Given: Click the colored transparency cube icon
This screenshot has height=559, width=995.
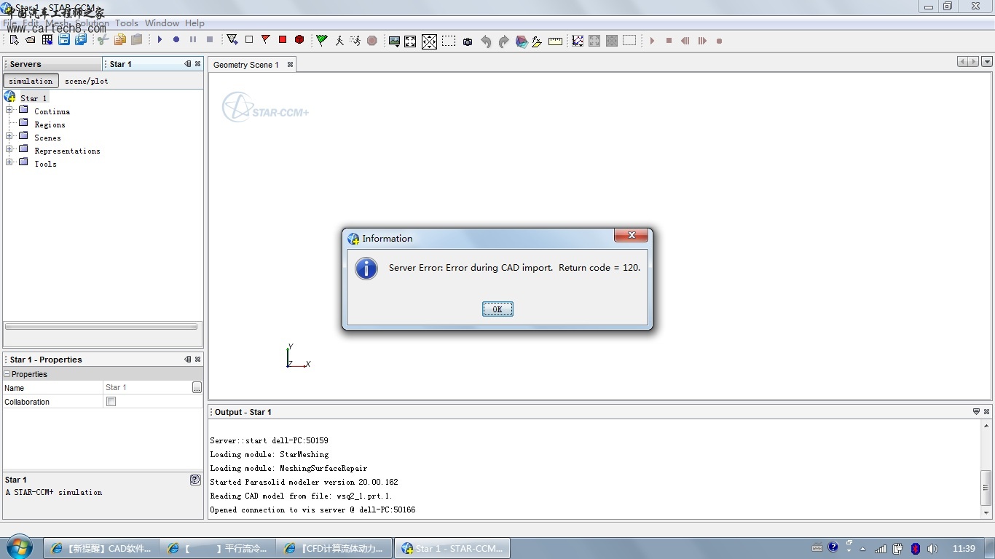Looking at the screenshot, I should pos(522,41).
